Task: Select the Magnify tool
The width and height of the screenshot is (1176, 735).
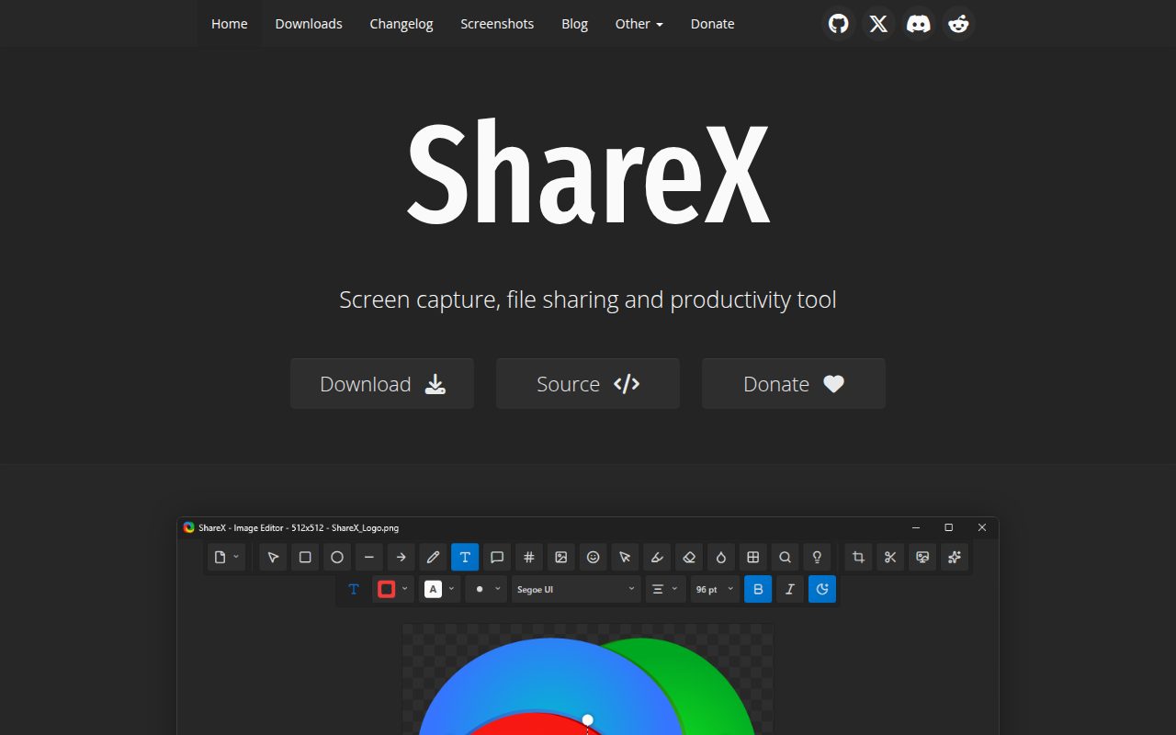Action: (x=785, y=557)
